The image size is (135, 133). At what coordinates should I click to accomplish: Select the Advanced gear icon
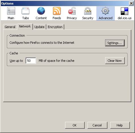point(105,11)
